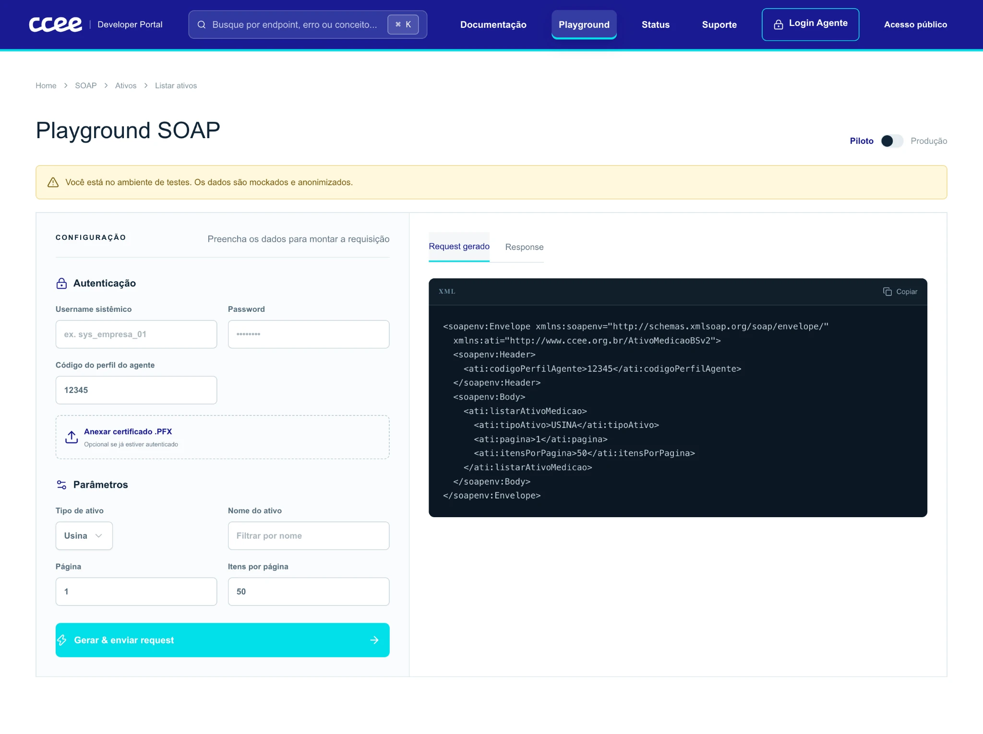
Task: Click the lightning bolt icon on send button
Action: point(62,640)
